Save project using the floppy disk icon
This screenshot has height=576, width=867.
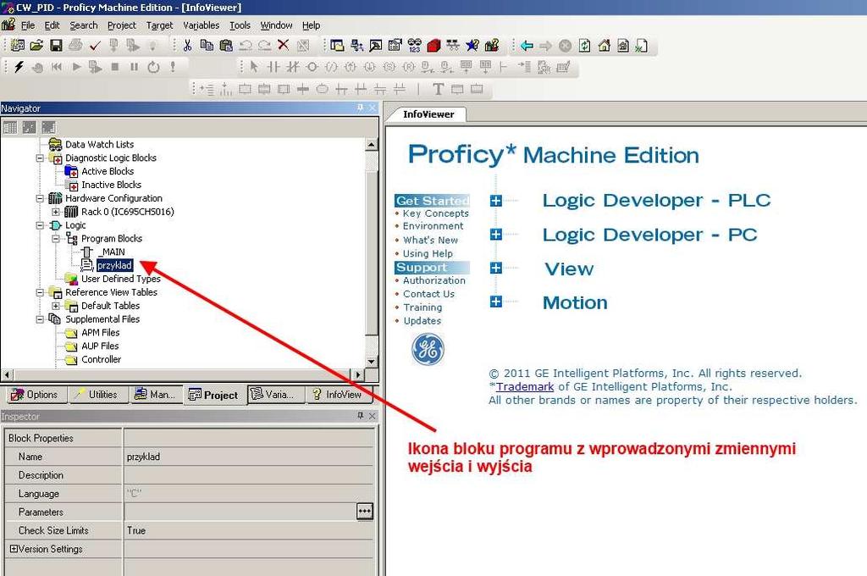coord(56,46)
